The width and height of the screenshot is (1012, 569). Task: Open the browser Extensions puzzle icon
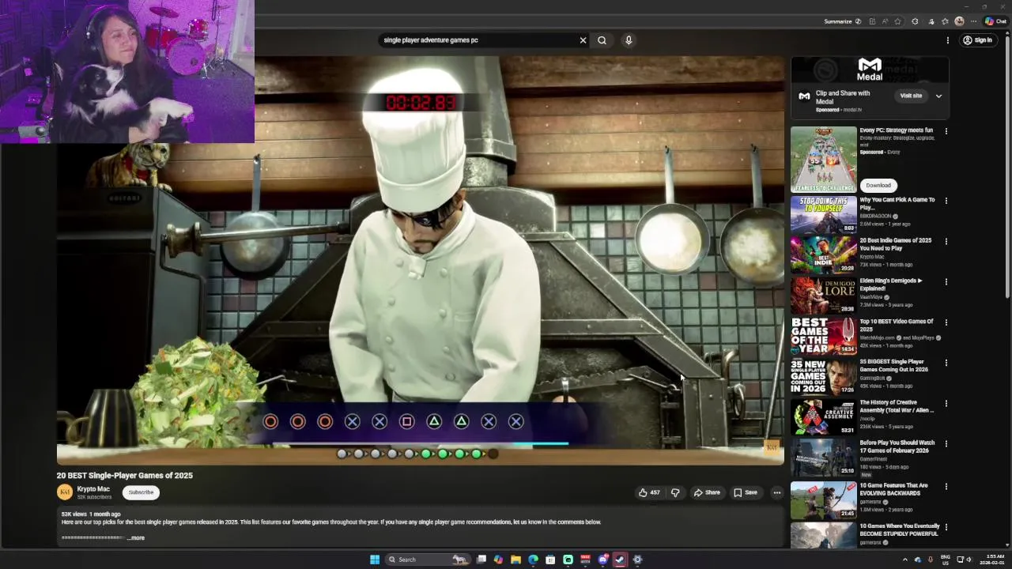pos(915,21)
